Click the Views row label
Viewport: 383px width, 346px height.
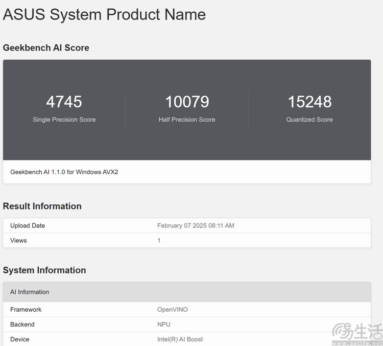pos(18,240)
